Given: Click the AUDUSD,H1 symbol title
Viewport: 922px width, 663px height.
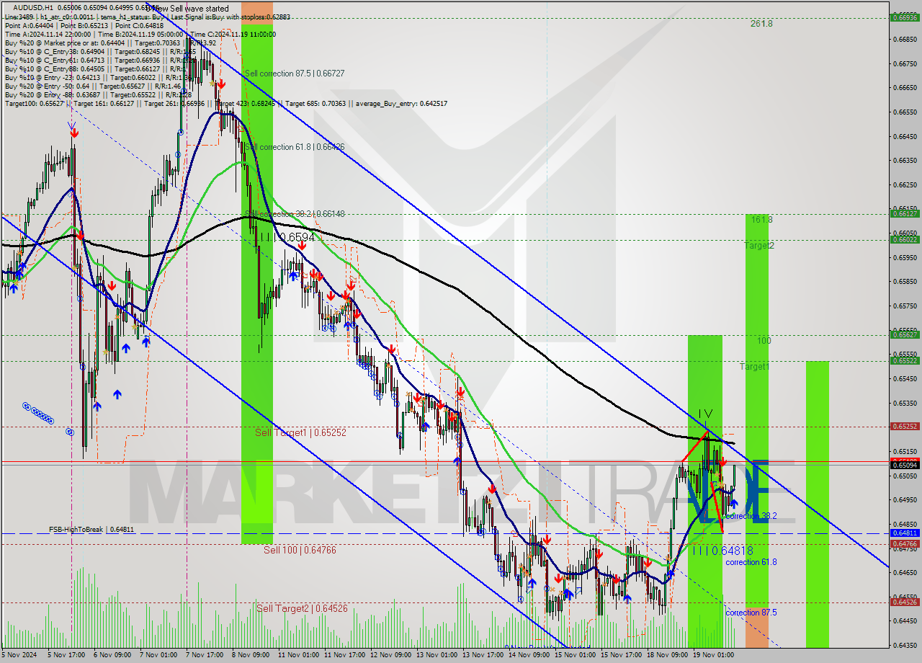Looking at the screenshot, I should click(32, 7).
